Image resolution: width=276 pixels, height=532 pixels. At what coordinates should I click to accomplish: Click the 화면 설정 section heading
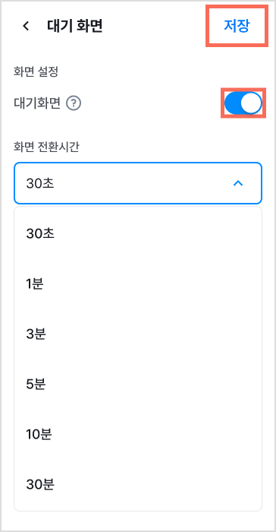coord(36,72)
